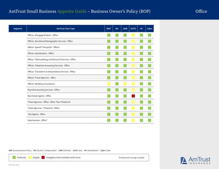Click the green Preferred legend square
The width and height of the screenshot is (219, 169).
pos(14,158)
